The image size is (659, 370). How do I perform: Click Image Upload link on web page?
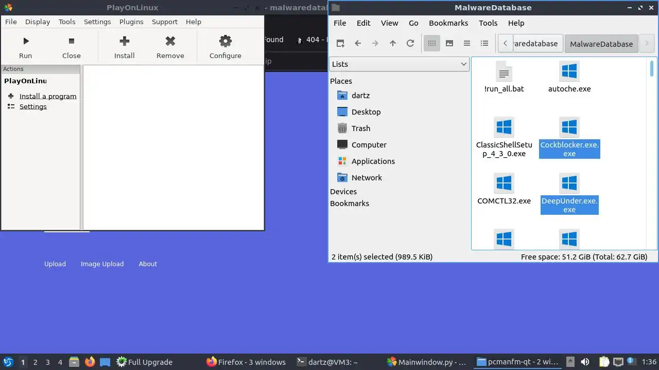coord(102,264)
